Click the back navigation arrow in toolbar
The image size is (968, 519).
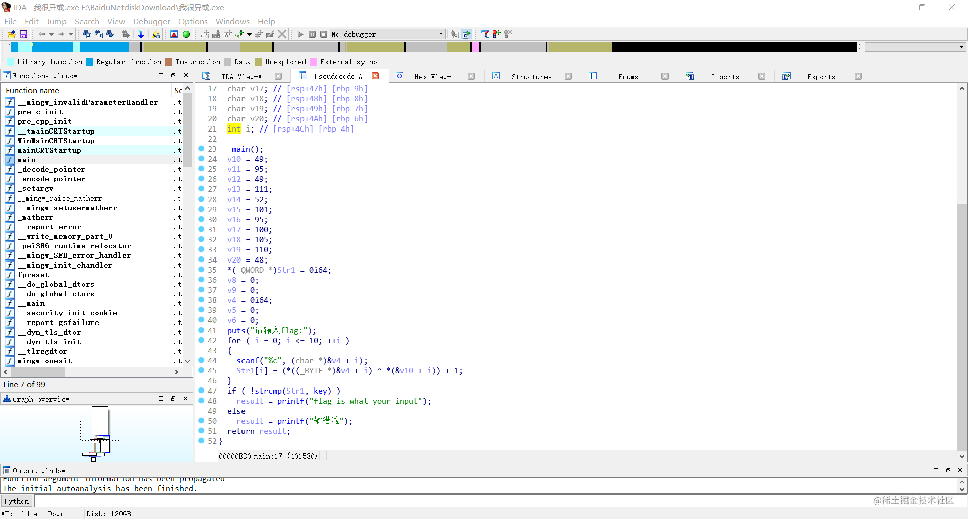pyautogui.click(x=41, y=34)
